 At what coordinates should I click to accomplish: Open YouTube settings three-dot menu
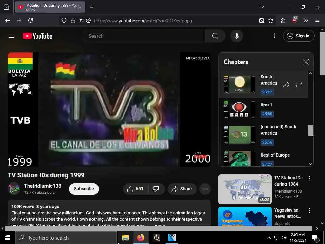pyautogui.click(x=274, y=36)
